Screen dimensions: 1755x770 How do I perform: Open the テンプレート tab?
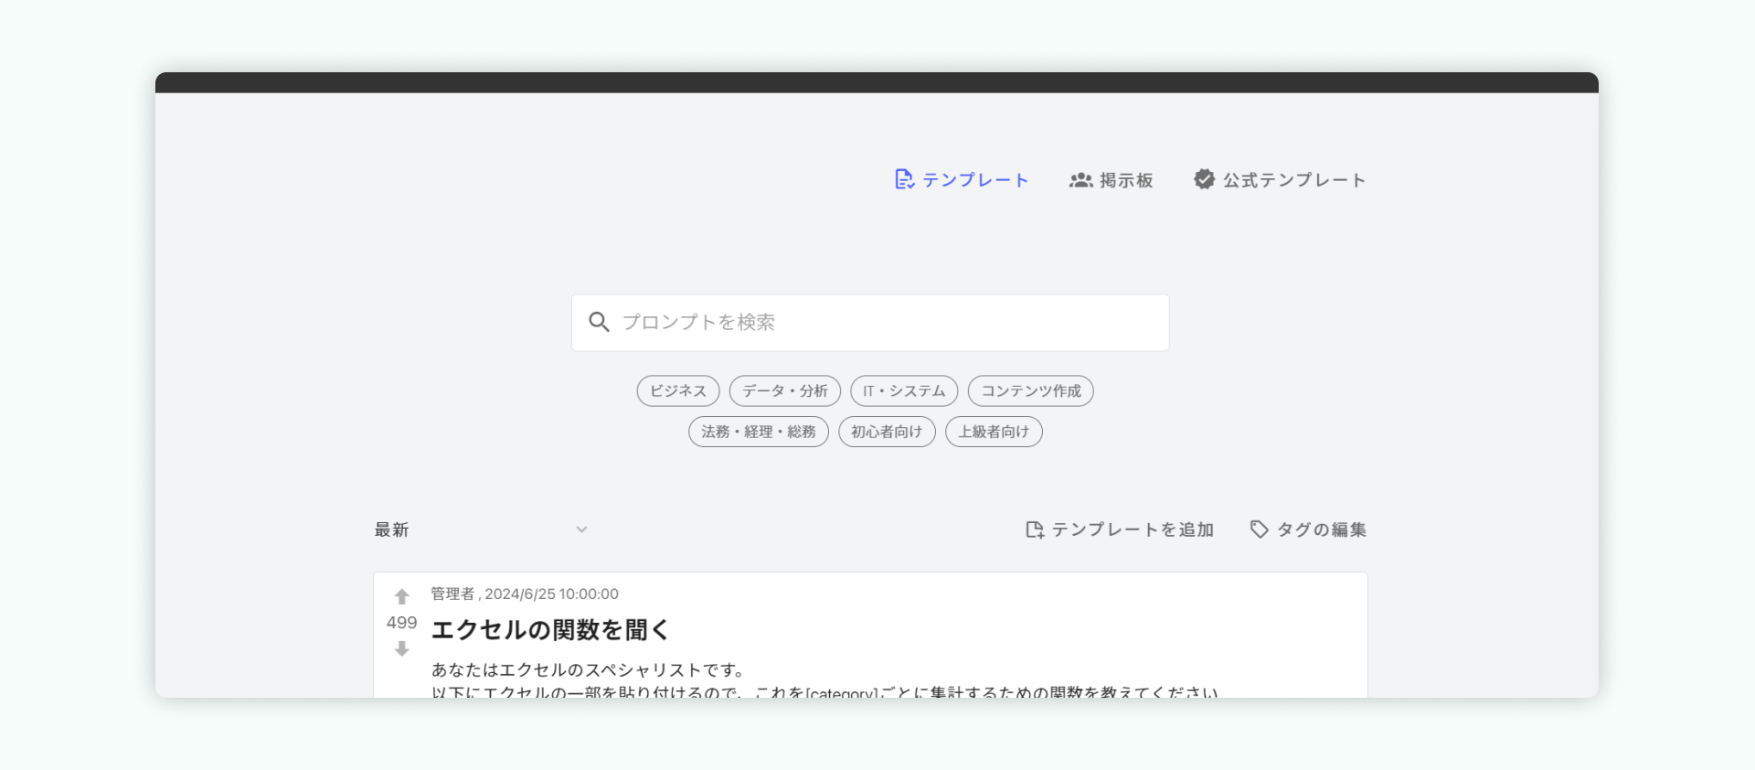click(961, 180)
